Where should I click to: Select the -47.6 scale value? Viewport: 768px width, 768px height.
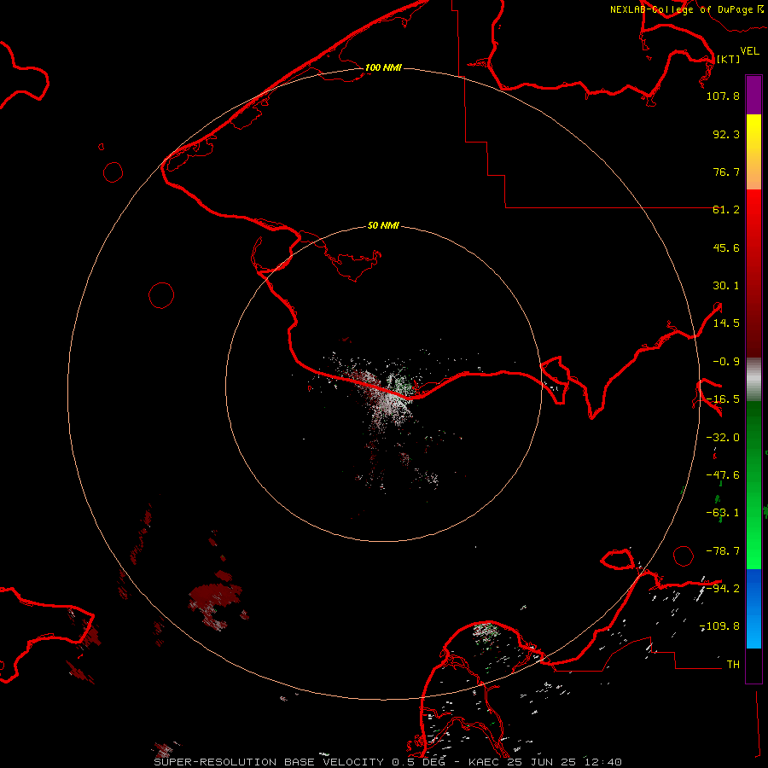[x=723, y=475]
